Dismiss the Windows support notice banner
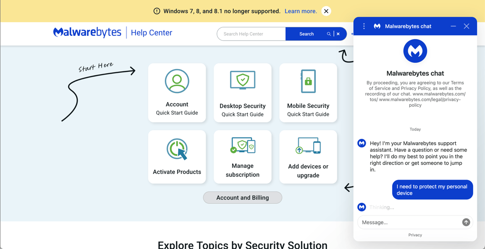 tap(326, 11)
